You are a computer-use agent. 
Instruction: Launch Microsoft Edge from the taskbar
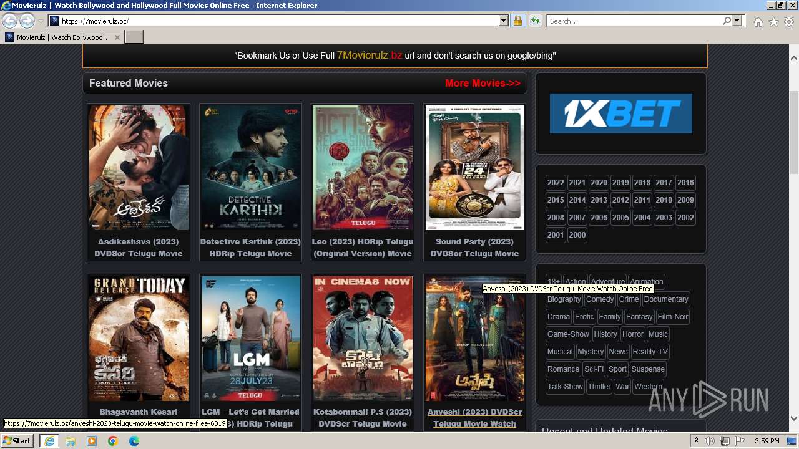click(134, 441)
